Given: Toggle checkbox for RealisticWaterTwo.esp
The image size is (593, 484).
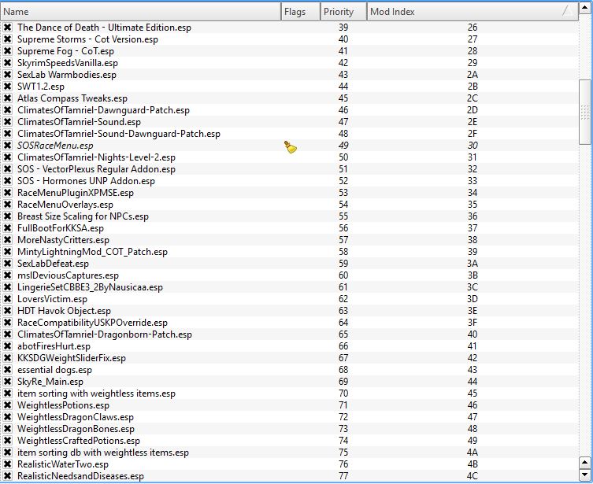Looking at the screenshot, I should pos(8,464).
